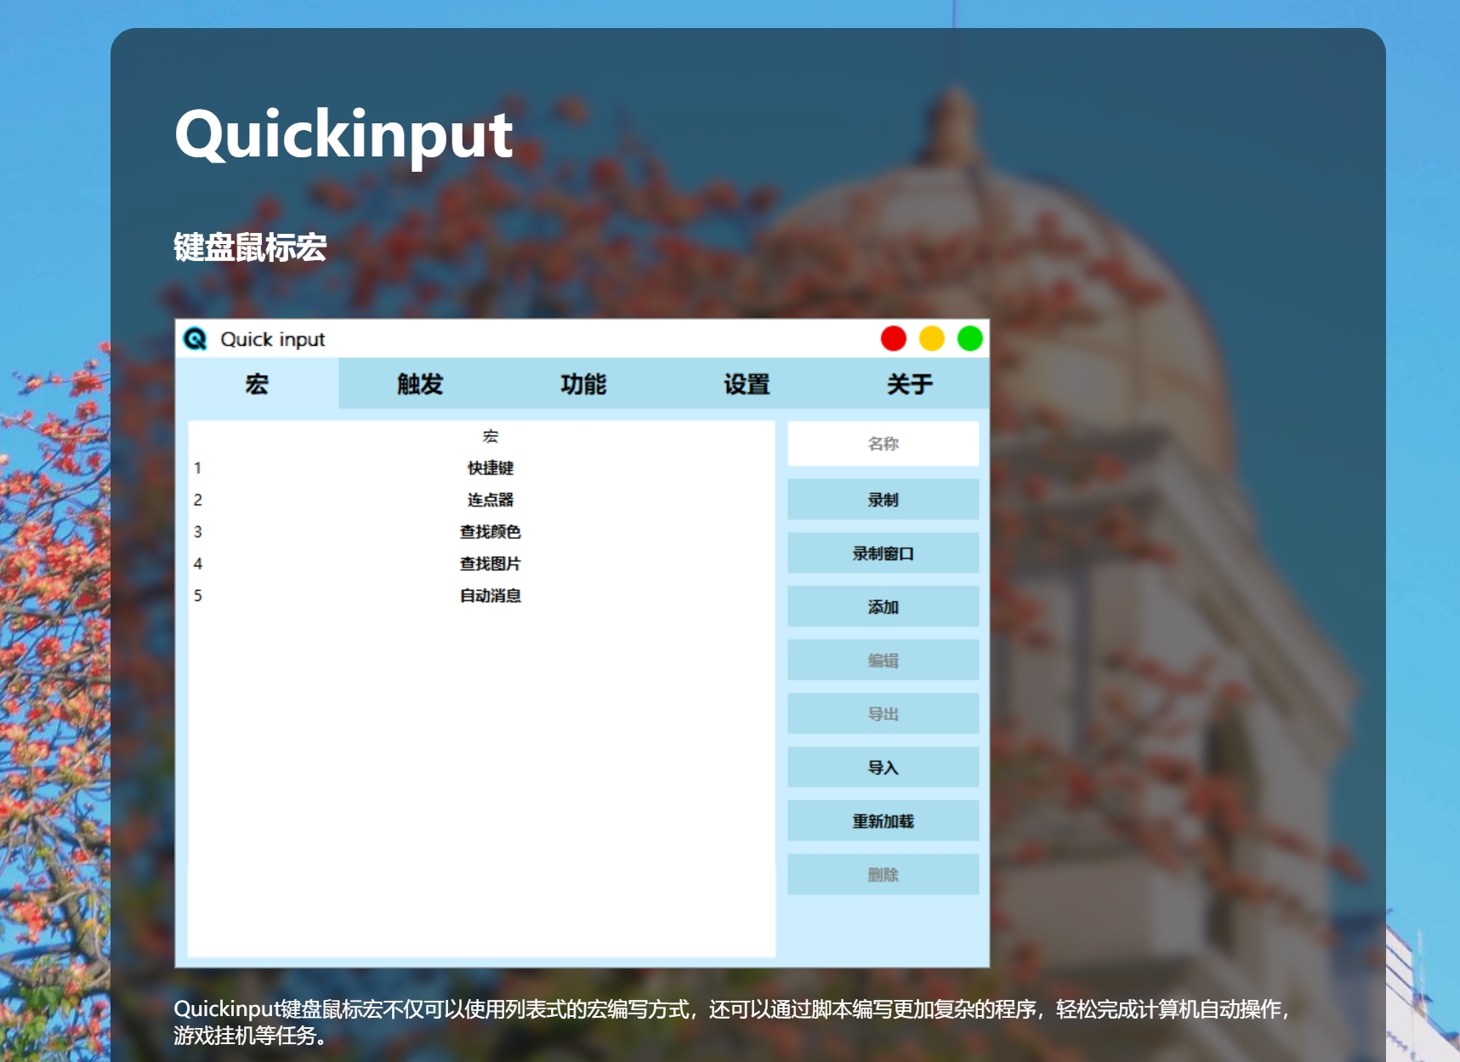Select the 查找颜色 macro row
The height and width of the screenshot is (1062, 1460).
[481, 531]
